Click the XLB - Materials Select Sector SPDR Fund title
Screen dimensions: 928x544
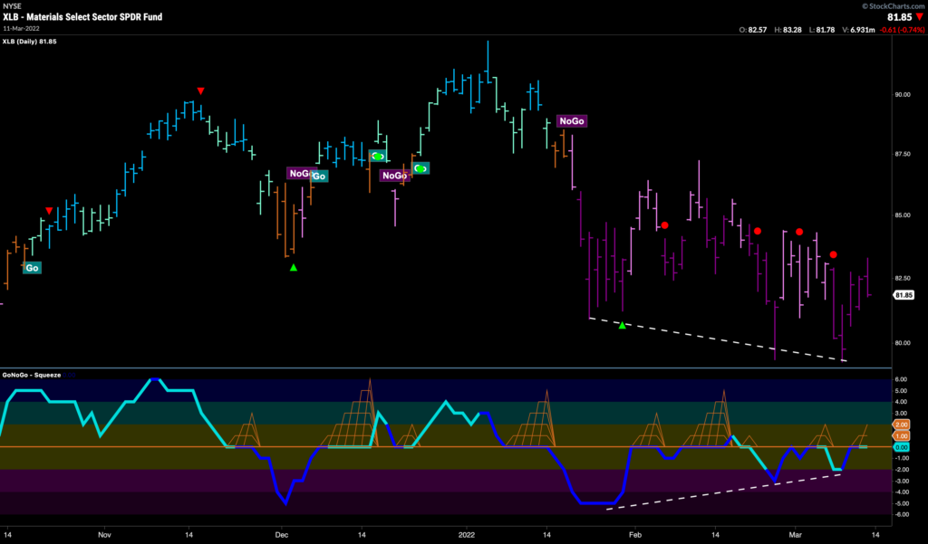tap(82, 17)
